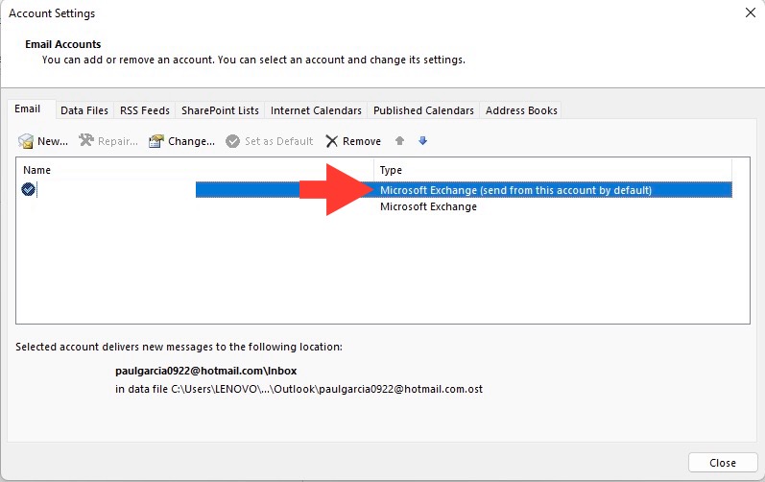Move account down with the blue arrow
The width and height of the screenshot is (765, 482).
pos(422,140)
